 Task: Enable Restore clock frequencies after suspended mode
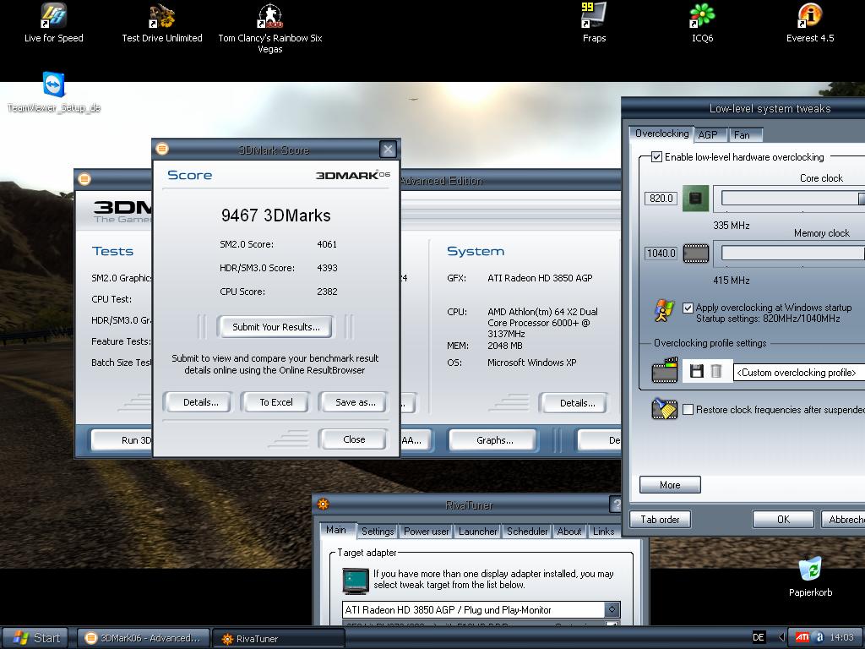[688, 410]
